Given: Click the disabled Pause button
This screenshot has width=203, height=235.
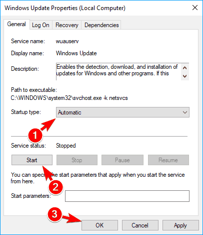Looking at the screenshot, I should [x=122, y=160].
